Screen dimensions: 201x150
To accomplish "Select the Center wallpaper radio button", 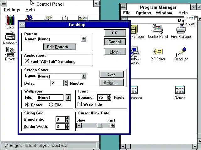I will tap(27, 105).
